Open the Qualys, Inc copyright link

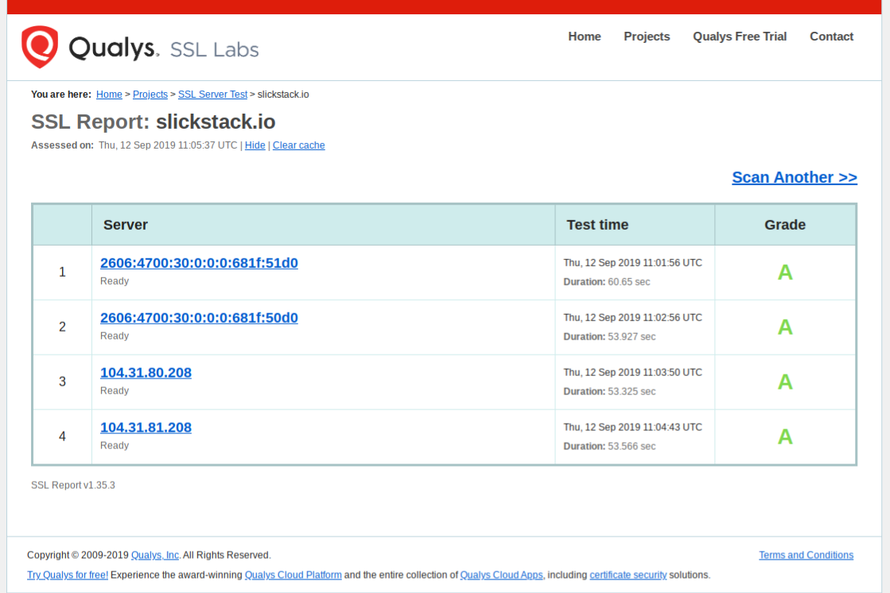[x=154, y=555]
